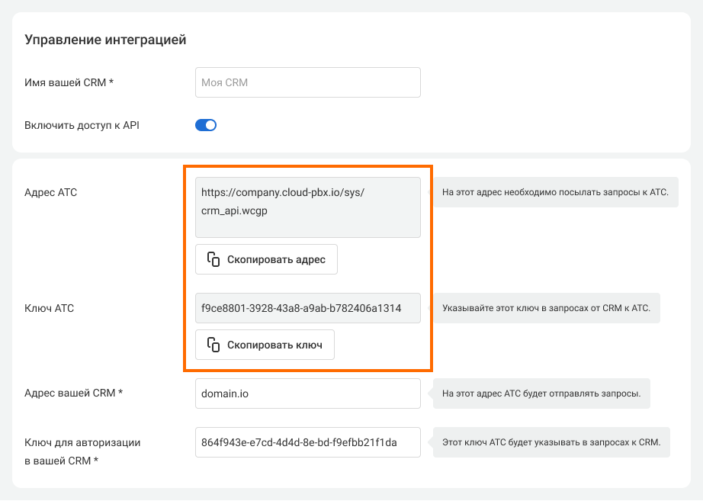Click the hint 'Этот ключ АТС будет указывать'
The height and width of the screenshot is (501, 703).
[551, 442]
